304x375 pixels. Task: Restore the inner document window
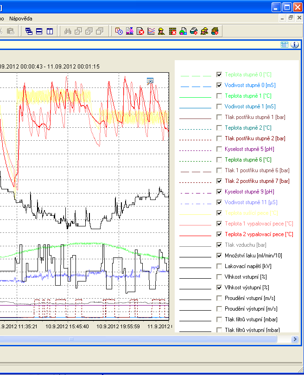(291, 18)
